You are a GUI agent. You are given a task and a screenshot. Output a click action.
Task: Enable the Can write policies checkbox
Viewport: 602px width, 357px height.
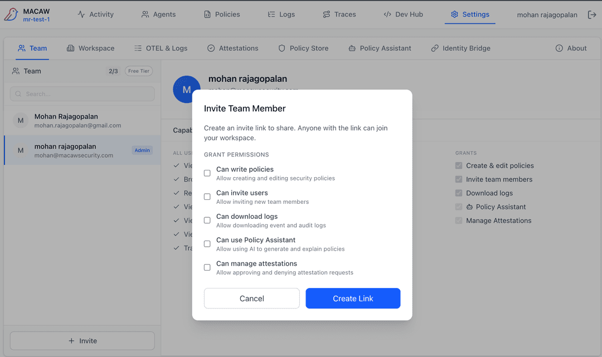coord(207,173)
